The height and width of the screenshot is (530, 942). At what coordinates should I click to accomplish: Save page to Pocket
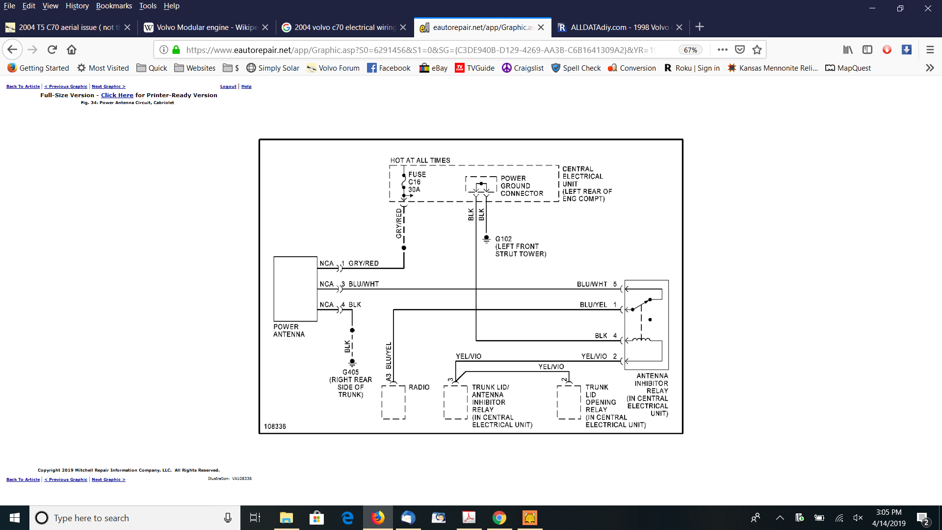tap(740, 50)
